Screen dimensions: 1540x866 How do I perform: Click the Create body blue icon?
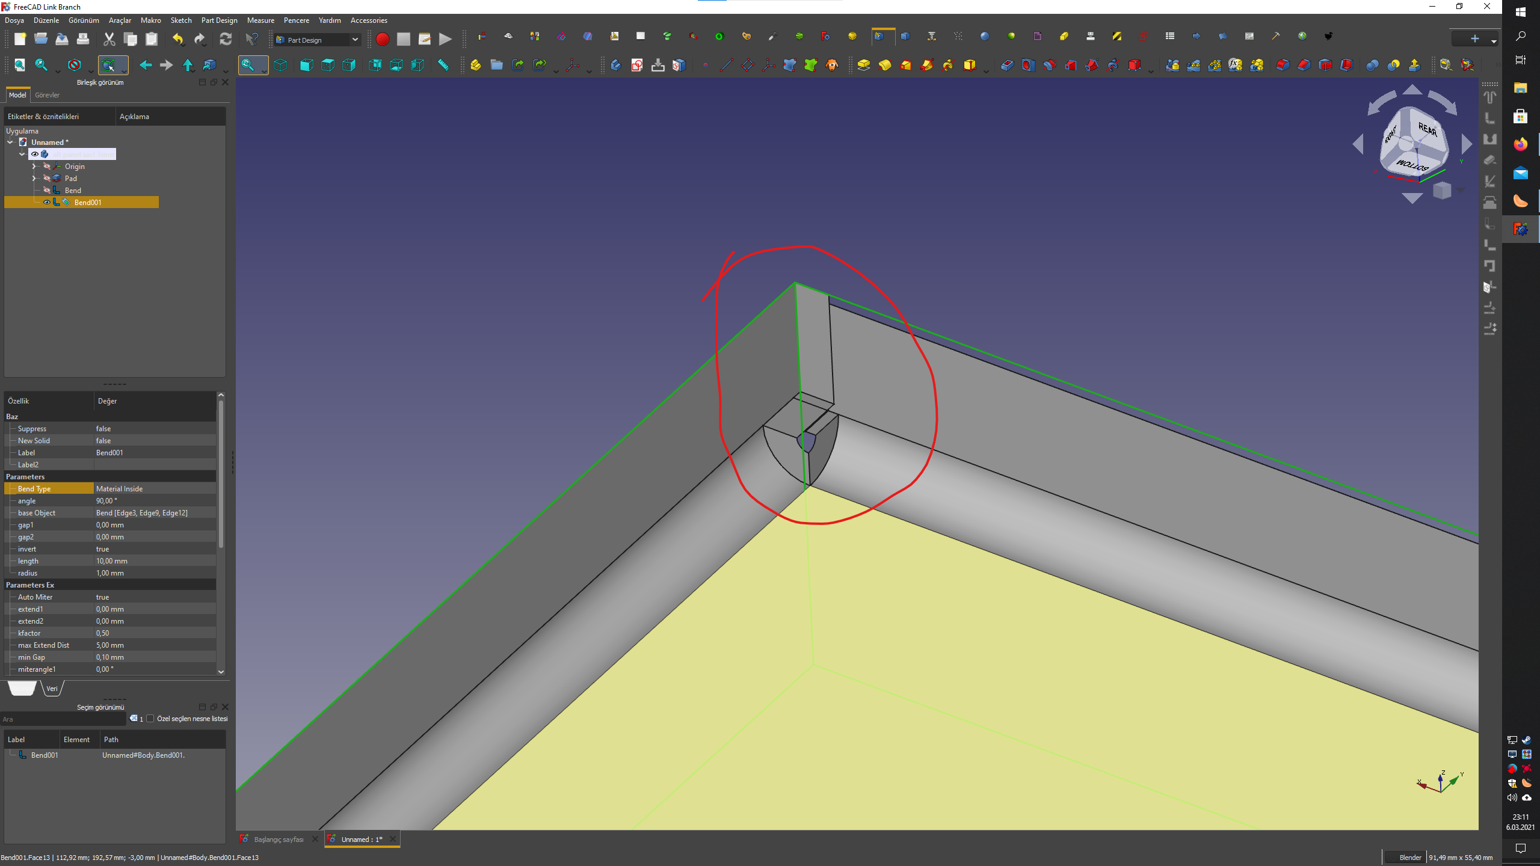click(x=616, y=65)
